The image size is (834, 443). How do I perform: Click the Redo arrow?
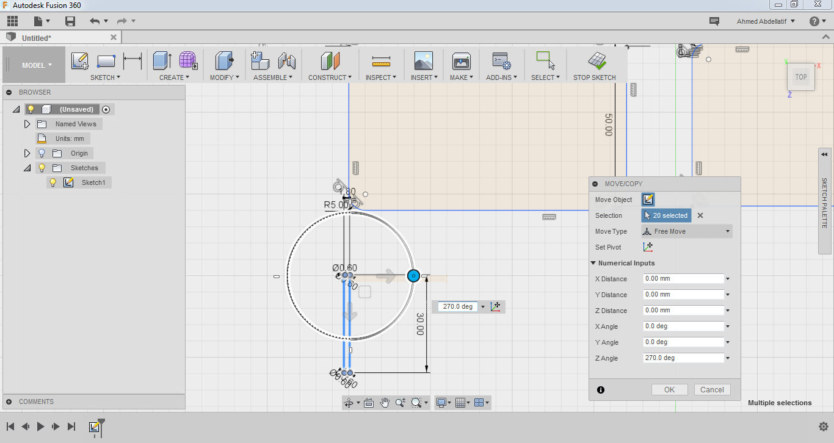122,21
